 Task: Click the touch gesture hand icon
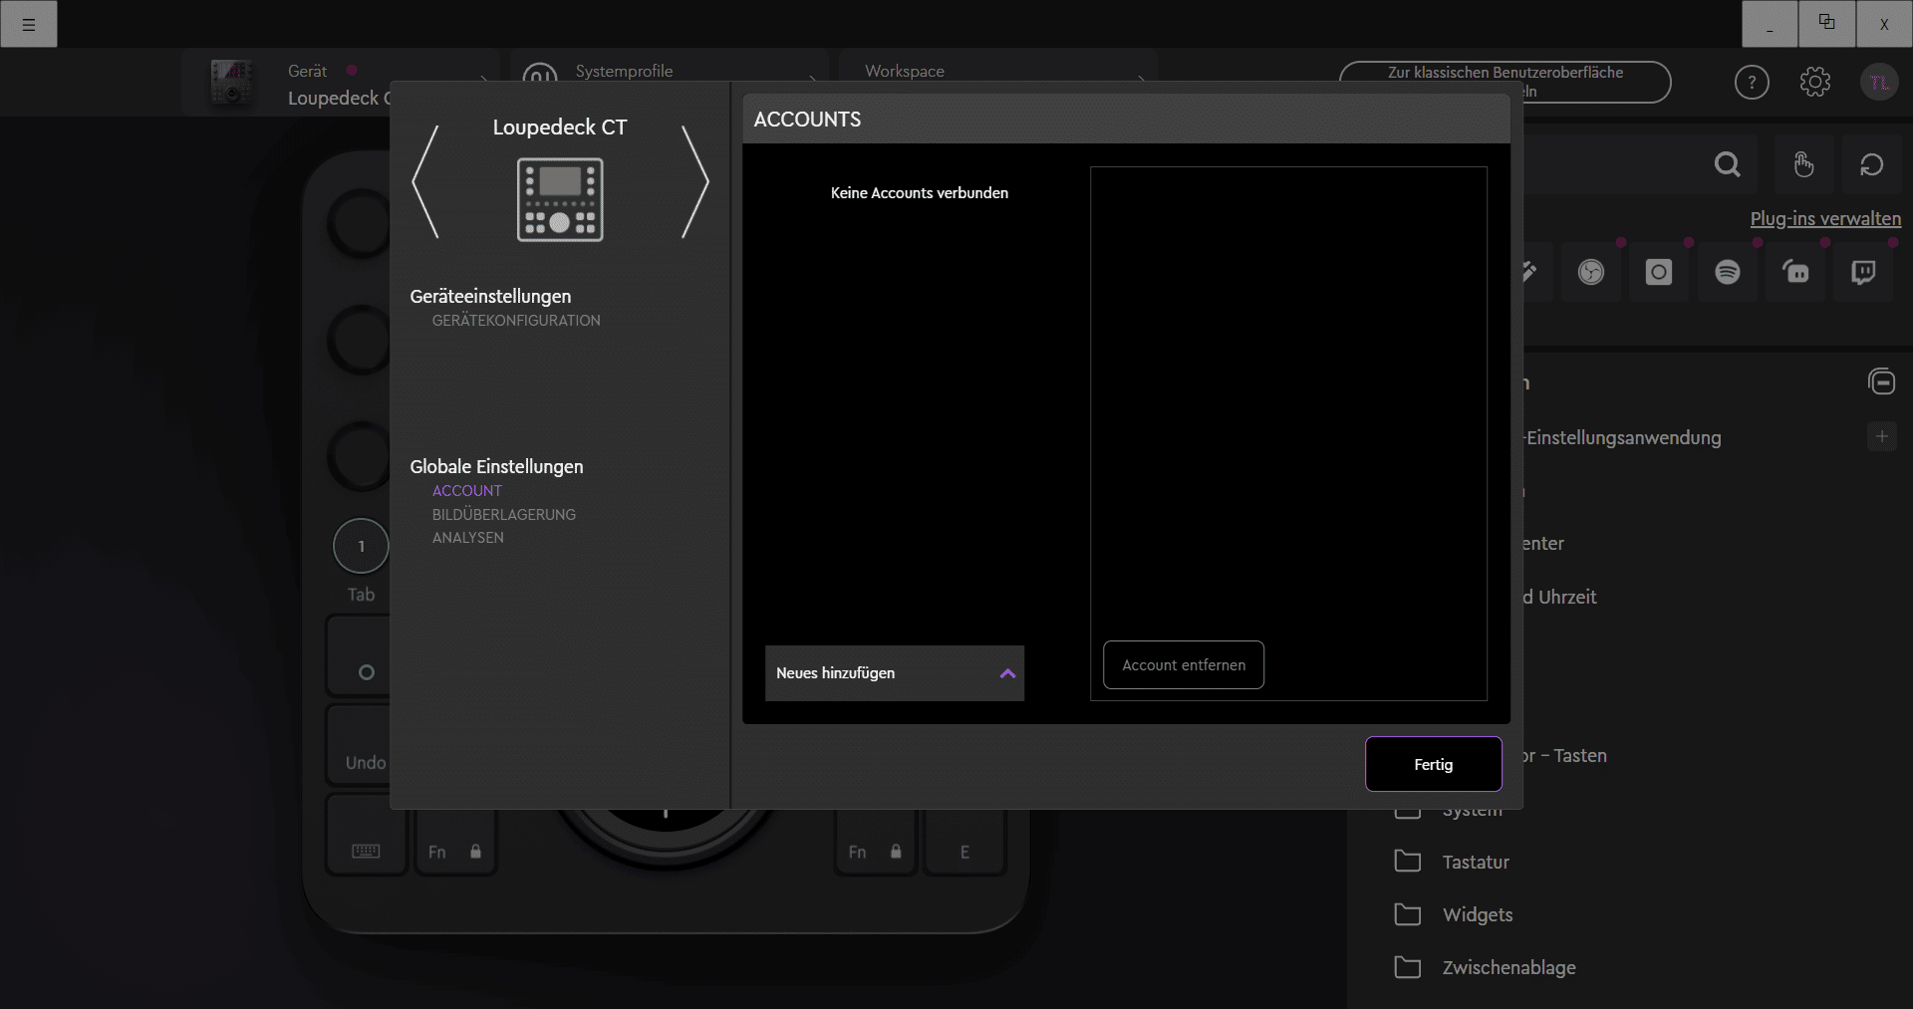click(x=1803, y=164)
